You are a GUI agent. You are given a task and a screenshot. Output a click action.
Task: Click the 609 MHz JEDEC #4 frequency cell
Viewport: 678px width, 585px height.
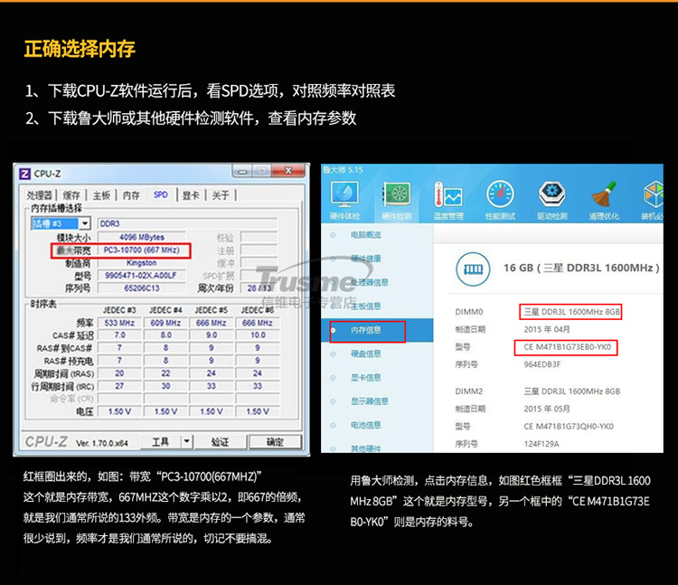tap(166, 323)
